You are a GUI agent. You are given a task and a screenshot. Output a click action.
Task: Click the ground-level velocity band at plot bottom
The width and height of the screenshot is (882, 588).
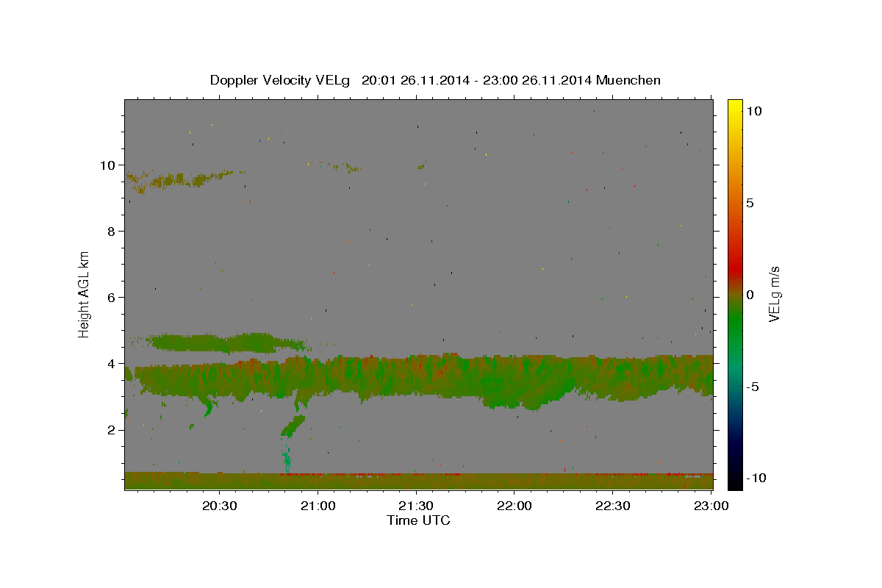pyautogui.click(x=419, y=481)
